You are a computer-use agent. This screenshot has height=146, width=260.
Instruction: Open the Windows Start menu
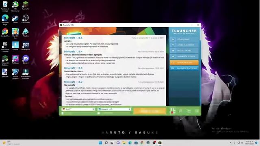[x=100, y=143]
